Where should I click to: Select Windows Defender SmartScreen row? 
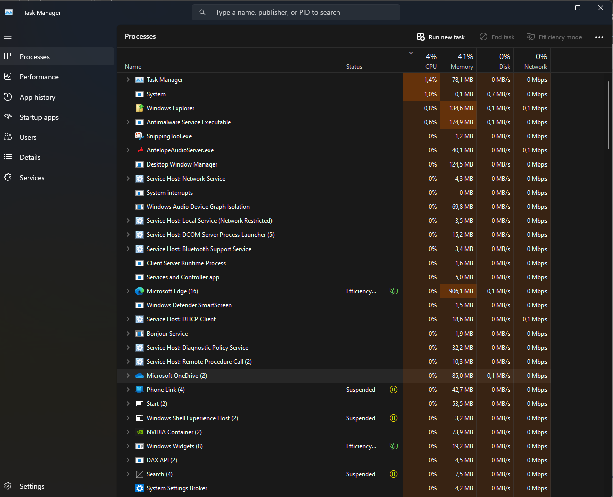click(x=334, y=305)
